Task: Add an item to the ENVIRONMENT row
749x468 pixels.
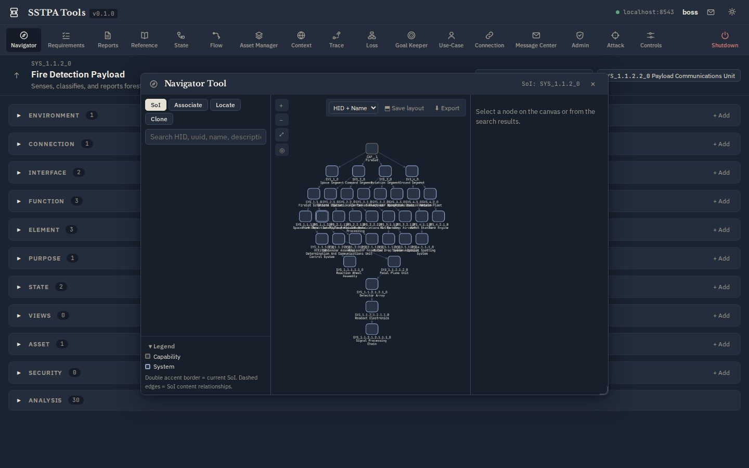Action: 721,115
